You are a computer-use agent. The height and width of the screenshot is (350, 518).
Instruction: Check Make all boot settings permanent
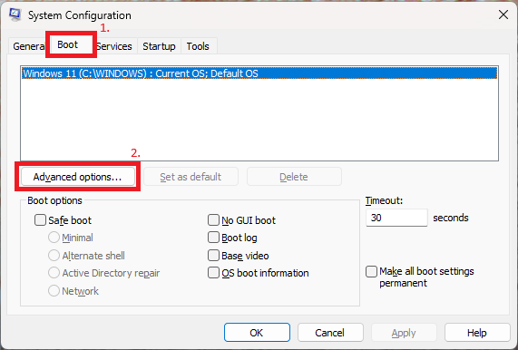(x=371, y=272)
